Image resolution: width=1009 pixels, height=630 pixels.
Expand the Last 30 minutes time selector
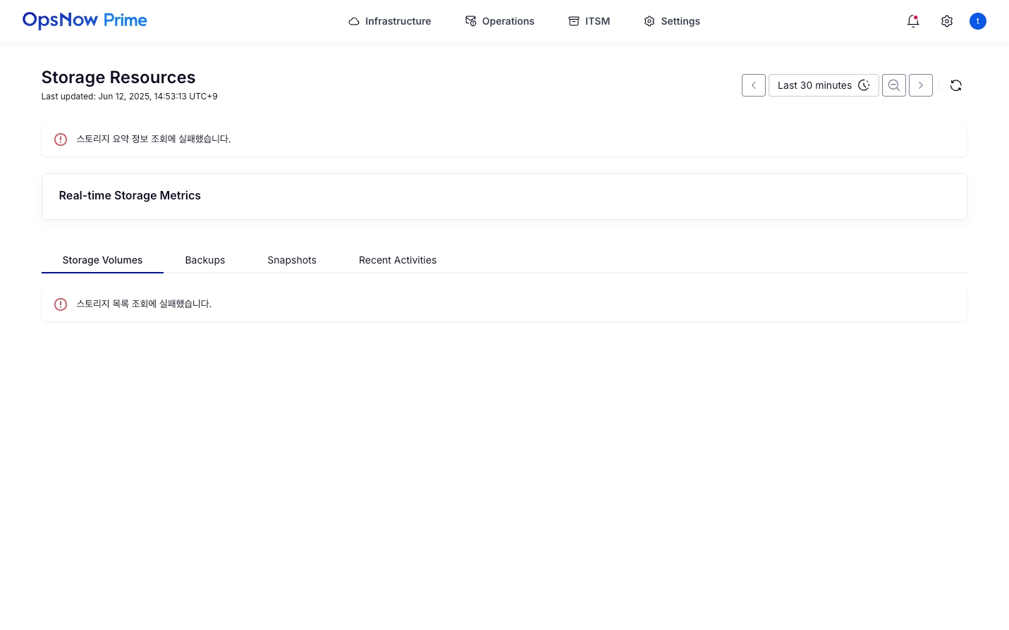tap(823, 85)
